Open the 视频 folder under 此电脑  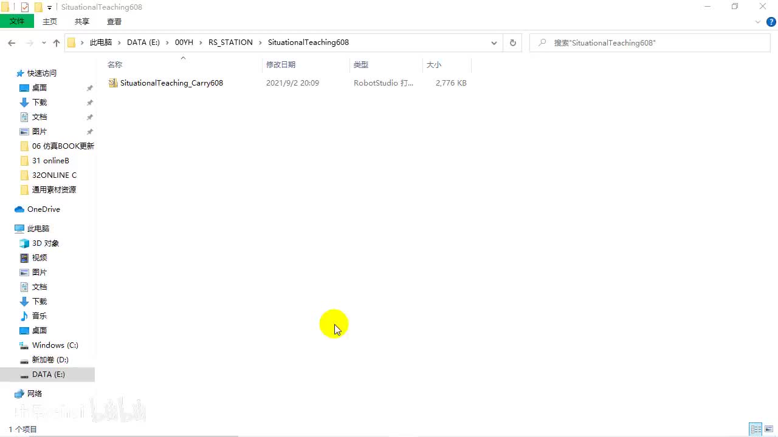(x=40, y=257)
